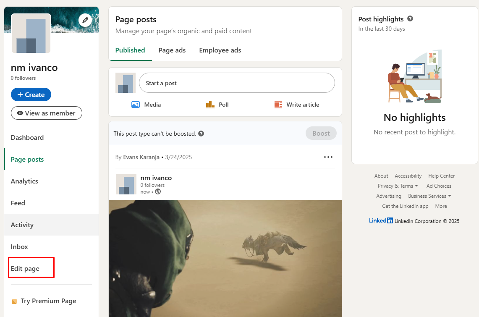Open the three-dot post options menu

click(328, 157)
